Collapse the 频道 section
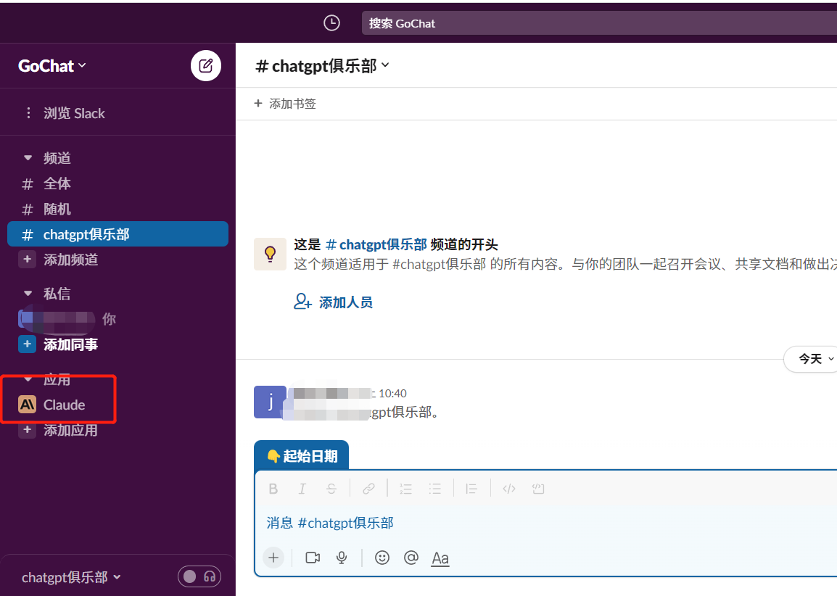 28,158
